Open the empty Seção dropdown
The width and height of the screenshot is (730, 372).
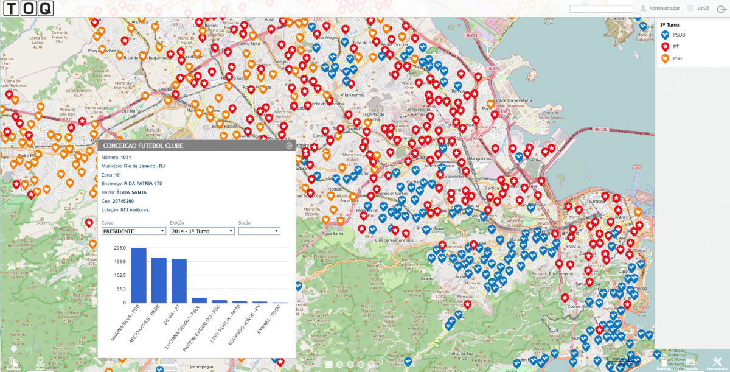click(259, 231)
